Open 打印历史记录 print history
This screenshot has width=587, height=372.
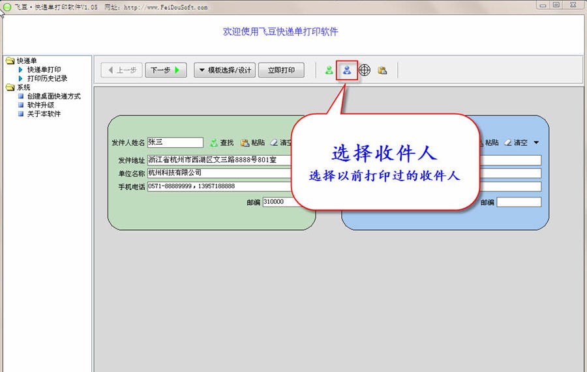tap(47, 79)
